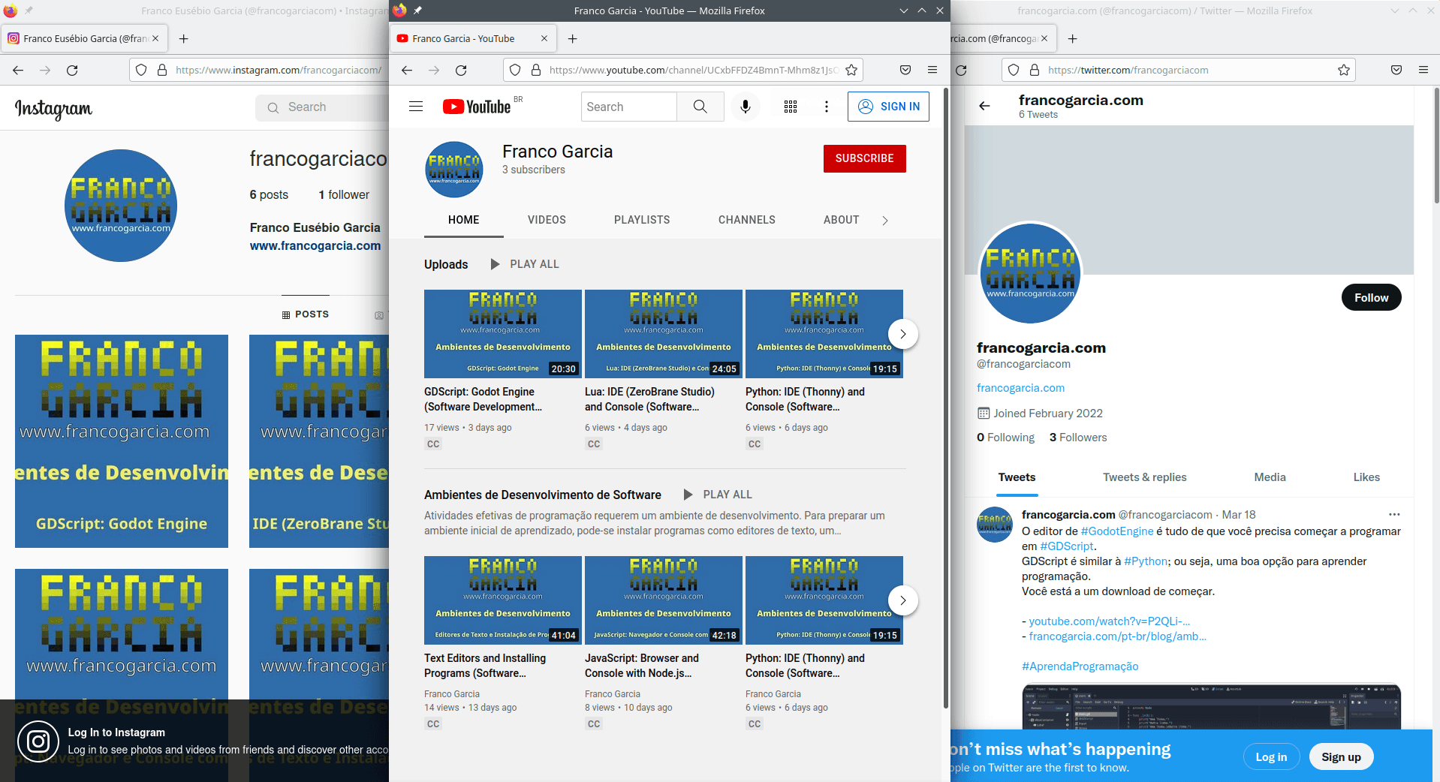1440x782 pixels.
Task: Open the YouTube hamburger guide menu
Action: [x=416, y=107]
